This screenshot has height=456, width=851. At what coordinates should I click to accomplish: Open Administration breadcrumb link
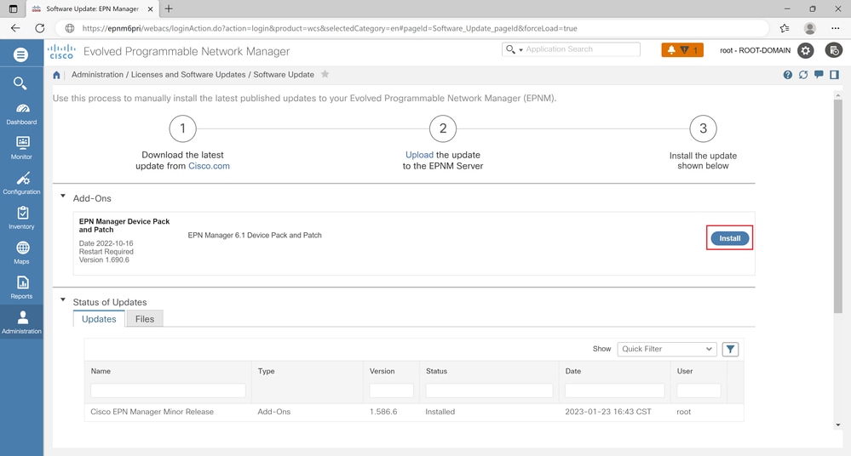pyautogui.click(x=98, y=75)
